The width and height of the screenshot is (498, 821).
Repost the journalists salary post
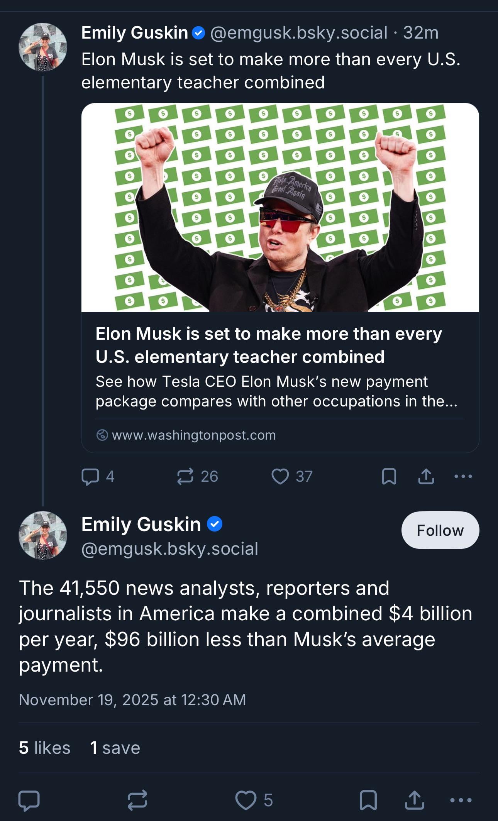coord(137,800)
